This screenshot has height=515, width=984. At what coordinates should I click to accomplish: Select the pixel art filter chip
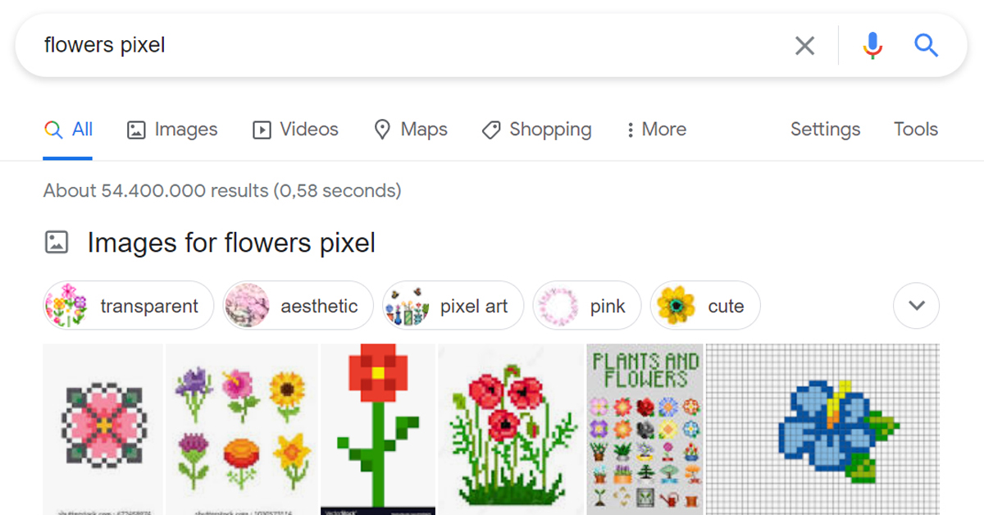[453, 306]
